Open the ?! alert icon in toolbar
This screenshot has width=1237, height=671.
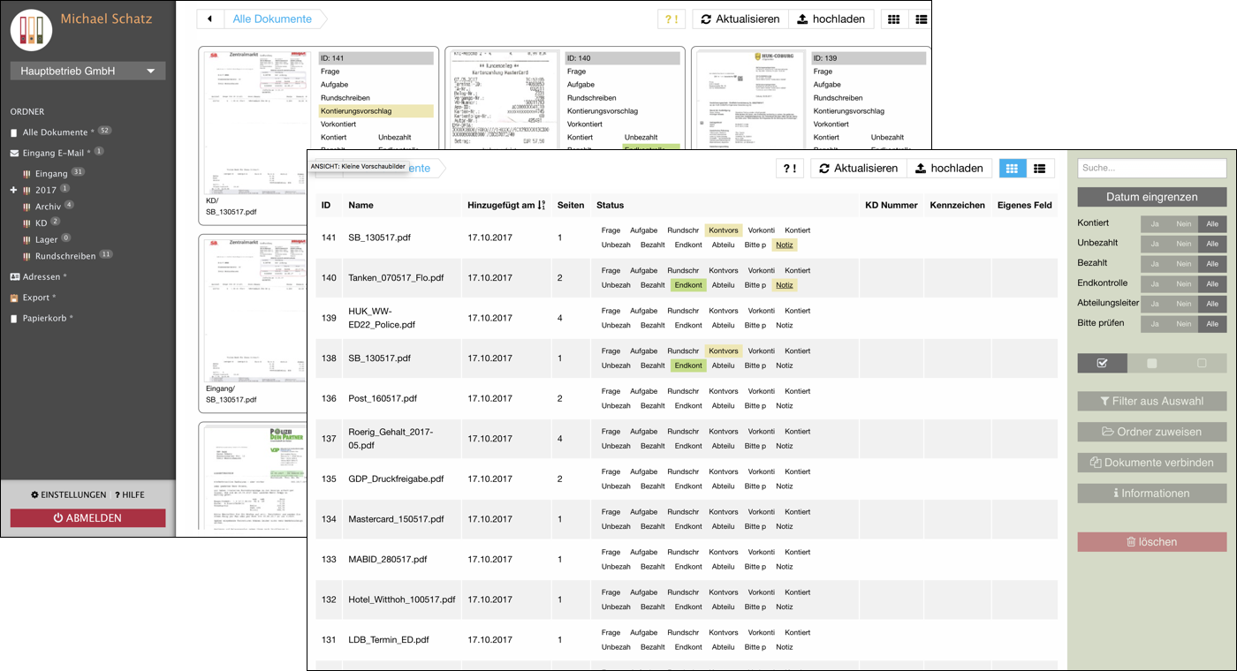[x=790, y=168]
